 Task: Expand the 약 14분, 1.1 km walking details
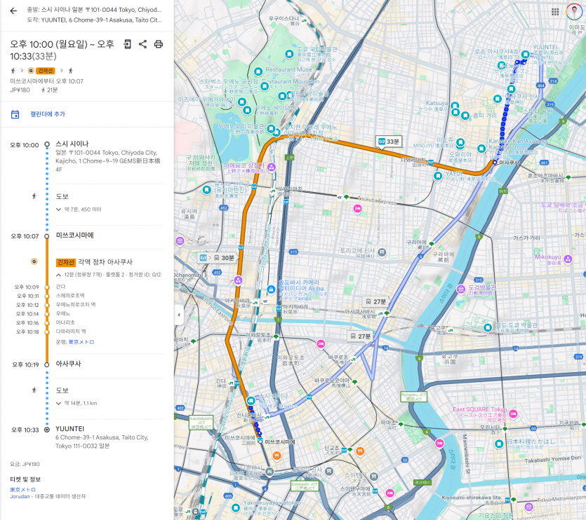click(76, 403)
